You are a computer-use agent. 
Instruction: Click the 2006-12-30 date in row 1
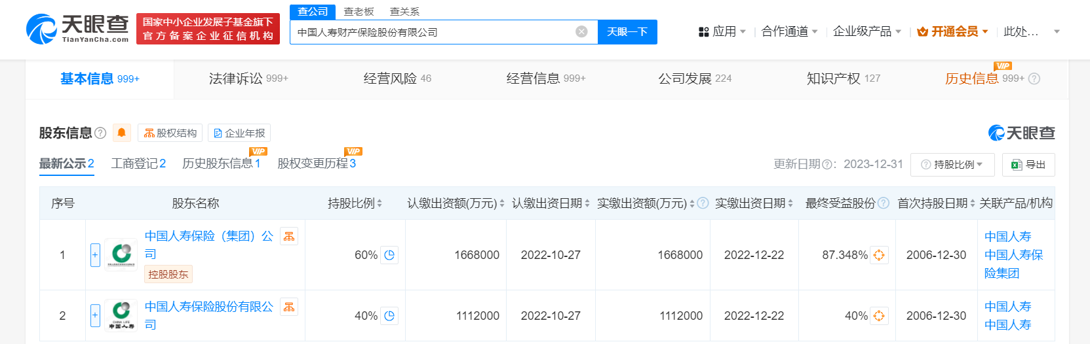(936, 255)
